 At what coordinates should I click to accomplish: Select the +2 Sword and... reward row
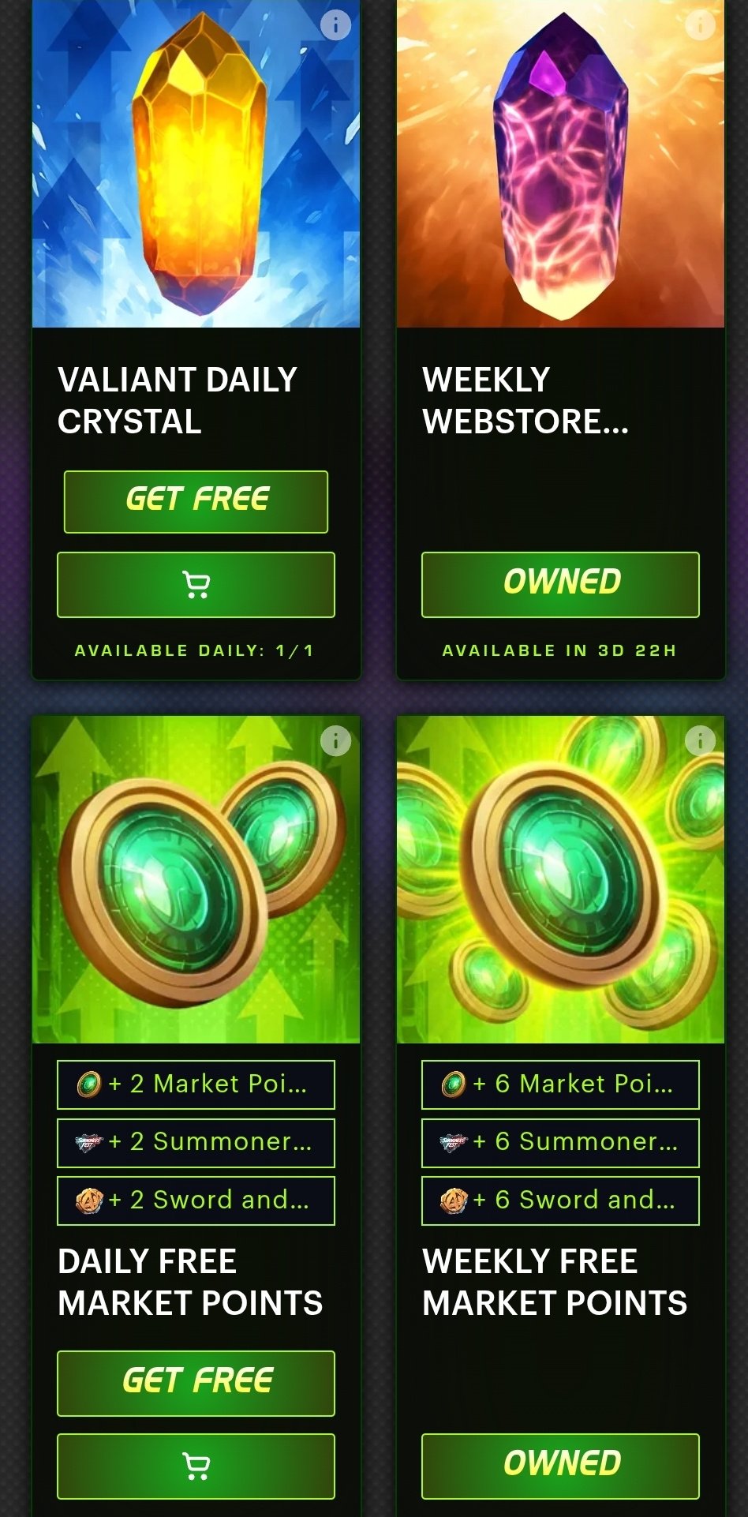196,1201
